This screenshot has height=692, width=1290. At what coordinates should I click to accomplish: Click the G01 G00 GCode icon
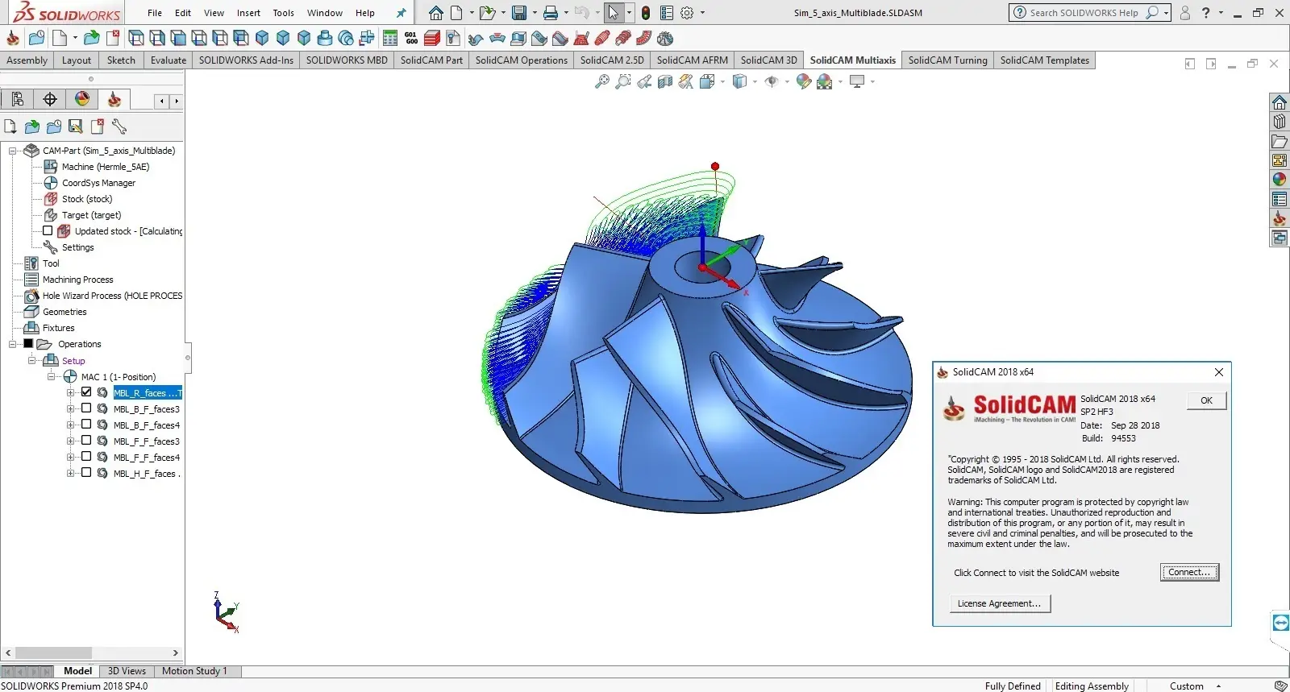(x=411, y=38)
